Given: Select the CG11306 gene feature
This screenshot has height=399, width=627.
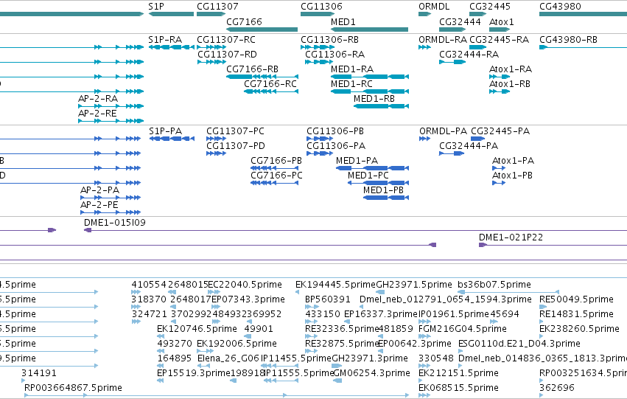Looking at the screenshot, I should coord(318,14).
